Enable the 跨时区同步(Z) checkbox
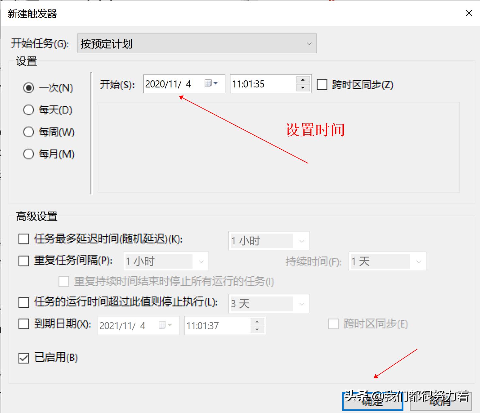 323,84
